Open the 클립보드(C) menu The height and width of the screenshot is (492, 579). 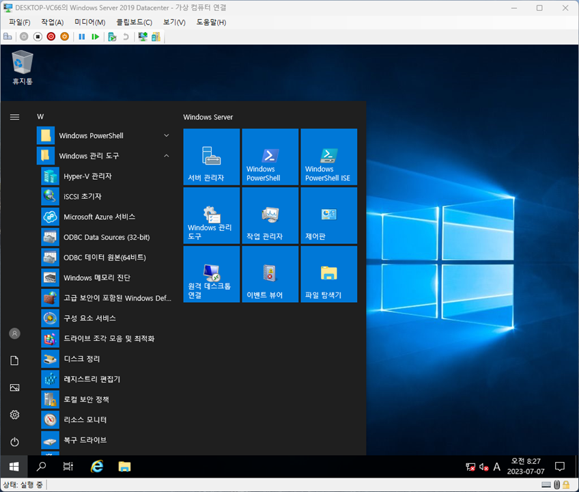[134, 22]
